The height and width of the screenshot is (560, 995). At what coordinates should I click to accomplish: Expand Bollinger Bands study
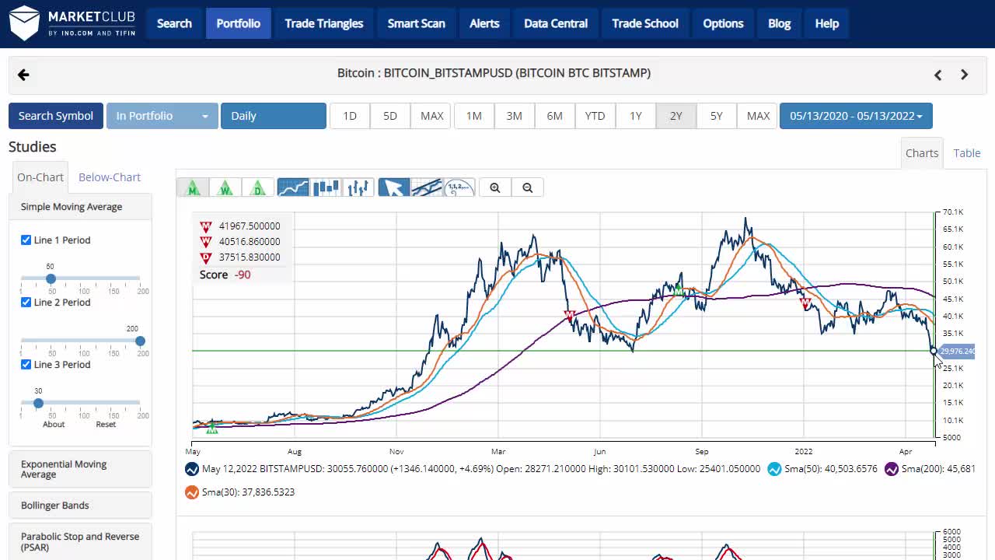pyautogui.click(x=80, y=506)
